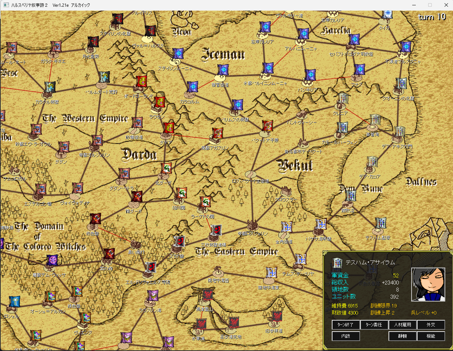
Task: Click the turn 10 counter
Action: pos(432,17)
